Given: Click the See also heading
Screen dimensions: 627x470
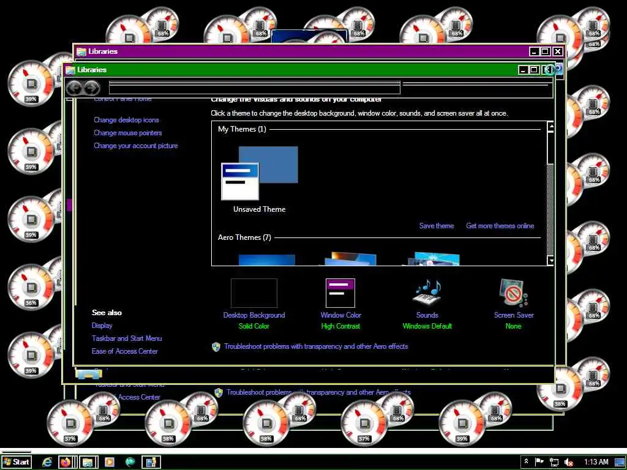Looking at the screenshot, I should (107, 313).
